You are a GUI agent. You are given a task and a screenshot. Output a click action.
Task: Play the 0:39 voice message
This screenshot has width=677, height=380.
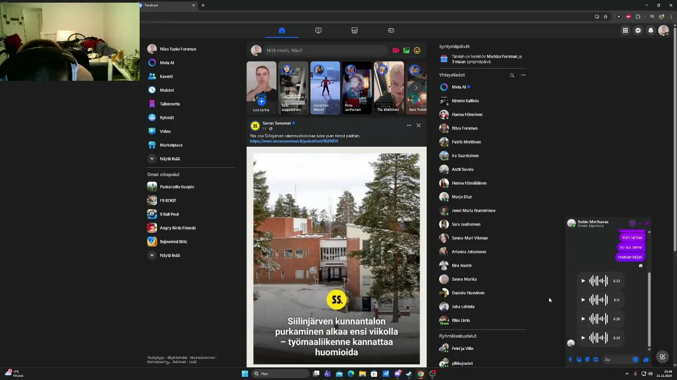coord(583,338)
